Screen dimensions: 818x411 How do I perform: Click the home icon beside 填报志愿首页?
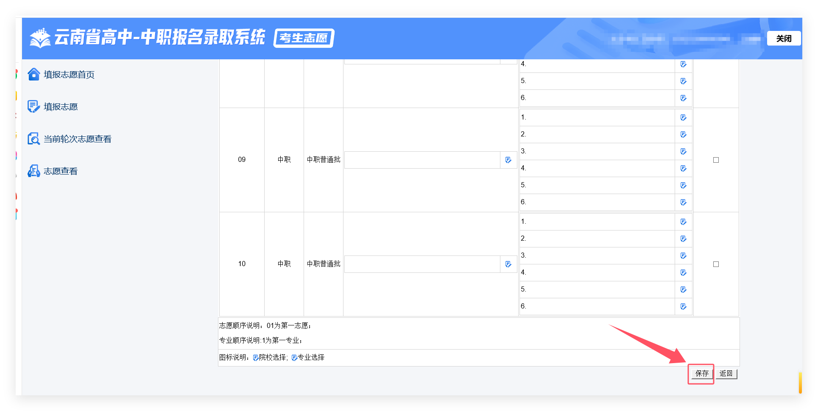[34, 75]
